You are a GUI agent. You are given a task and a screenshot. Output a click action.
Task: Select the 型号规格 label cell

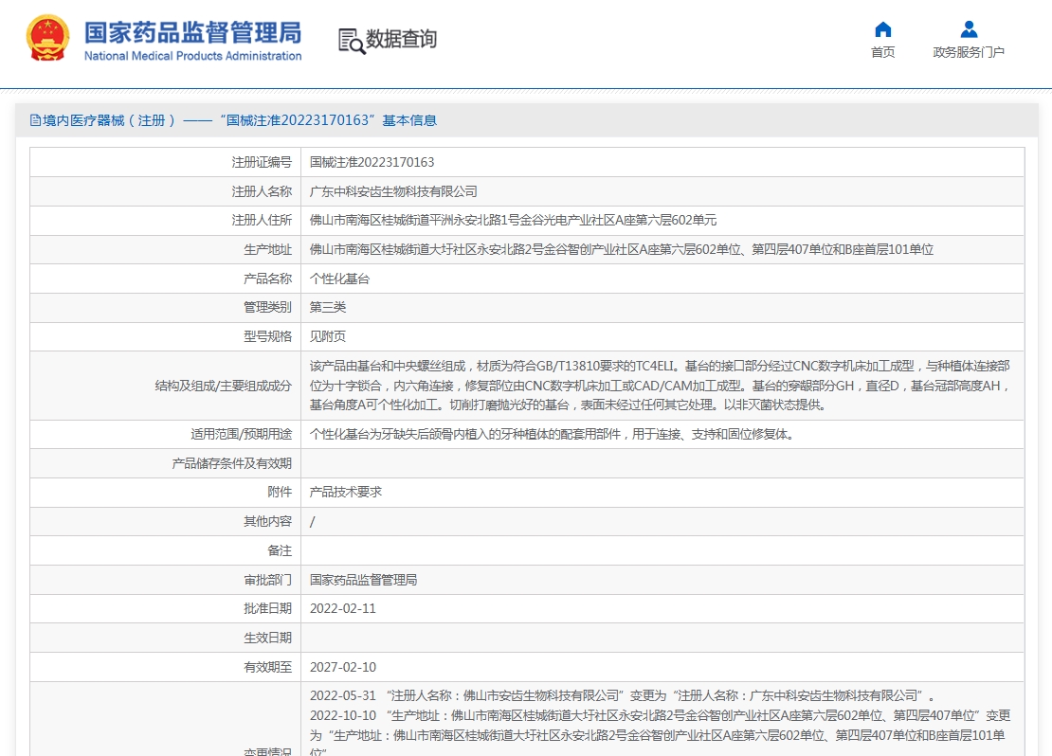pyautogui.click(x=165, y=336)
